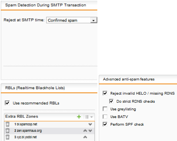Move xyz.bl.yodbl.net up in list
This screenshot has height=141, width=177.
[x=85, y=137]
